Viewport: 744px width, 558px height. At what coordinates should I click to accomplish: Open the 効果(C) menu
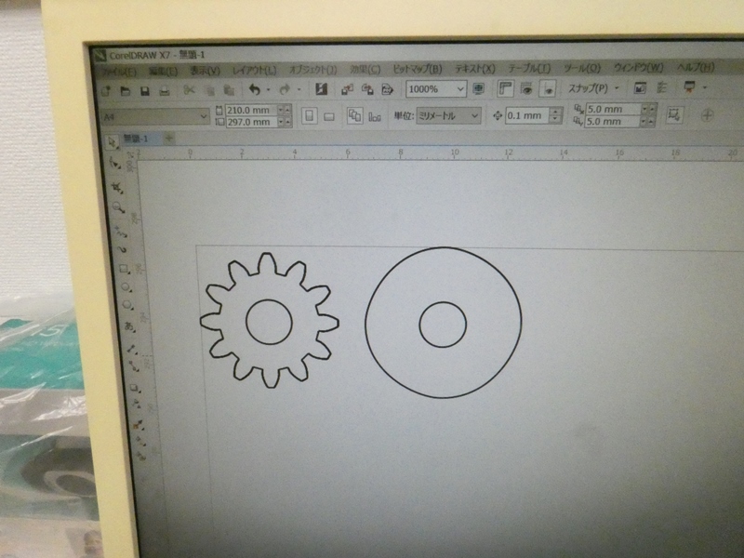pyautogui.click(x=365, y=69)
